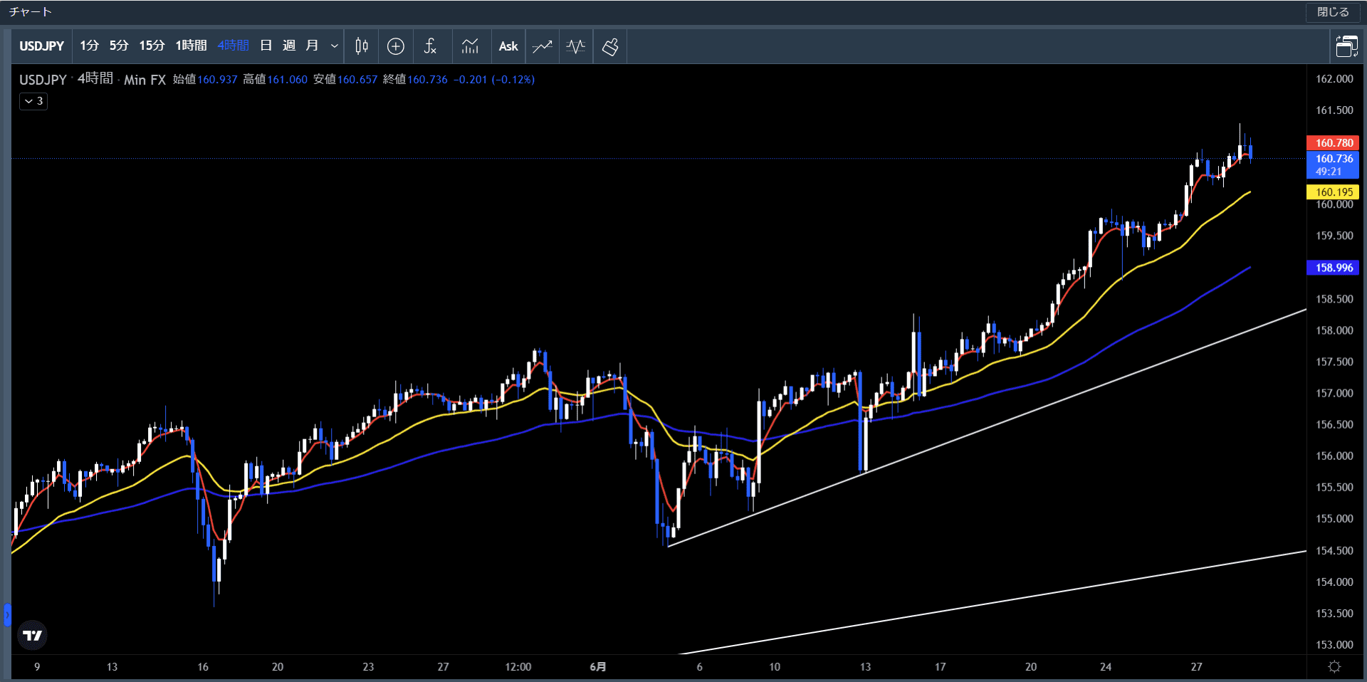The height and width of the screenshot is (682, 1367).
Task: Open the chart layout windows icon
Action: tap(1346, 46)
